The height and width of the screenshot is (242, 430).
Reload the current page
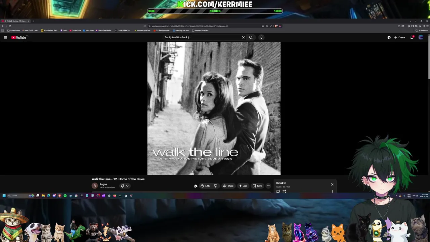click(x=10, y=26)
